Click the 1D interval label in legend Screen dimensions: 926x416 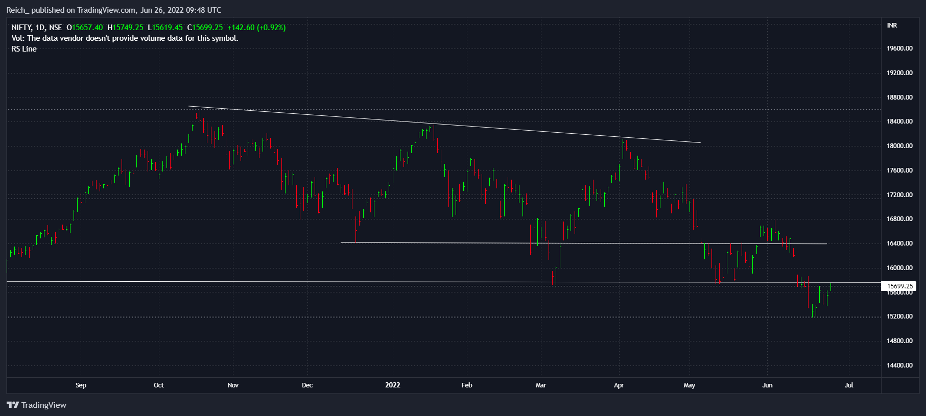click(x=40, y=28)
